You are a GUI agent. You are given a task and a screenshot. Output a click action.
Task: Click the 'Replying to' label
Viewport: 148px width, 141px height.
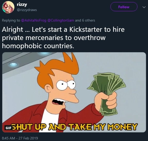point(11,21)
